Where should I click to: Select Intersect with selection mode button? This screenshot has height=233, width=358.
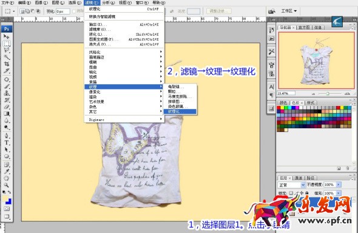pyautogui.click(x=38, y=11)
